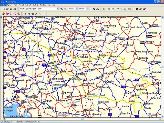Open the Upravit menu
The image size is (164, 123).
click(x=10, y=5)
